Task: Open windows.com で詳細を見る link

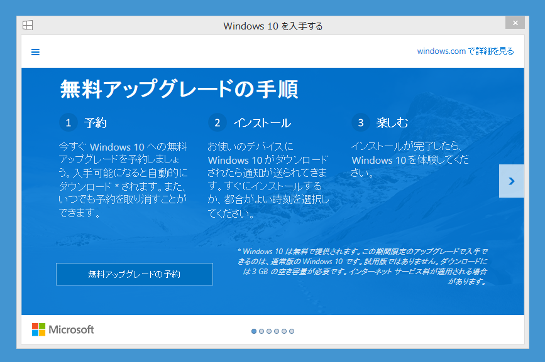Action: point(465,51)
